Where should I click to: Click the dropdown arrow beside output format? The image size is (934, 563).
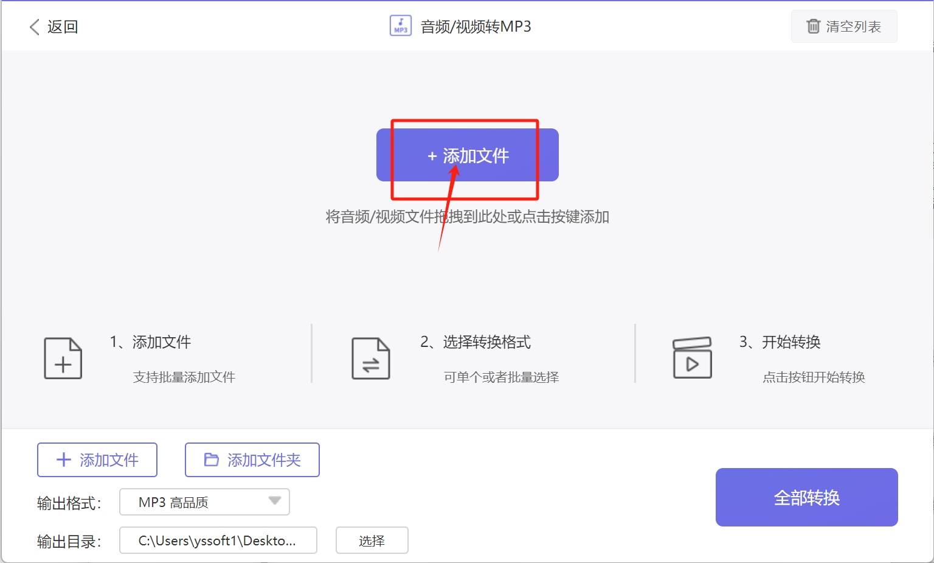275,502
